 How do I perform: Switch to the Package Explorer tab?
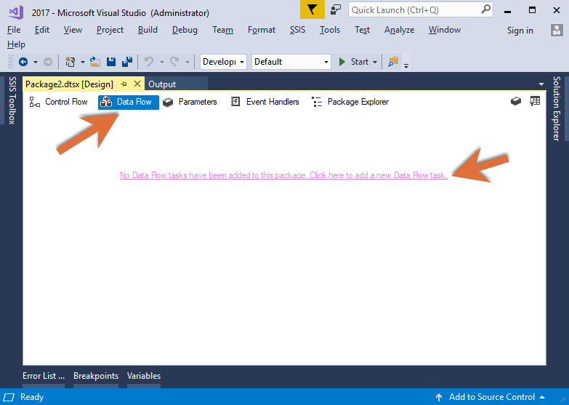(x=350, y=102)
